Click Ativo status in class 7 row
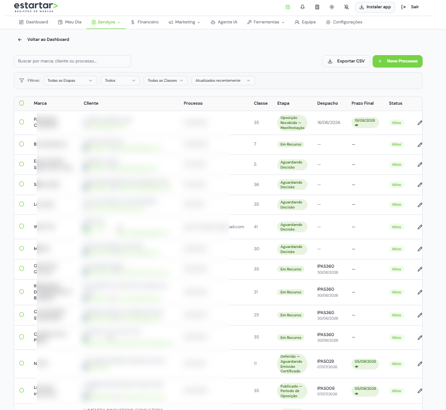 (x=396, y=144)
